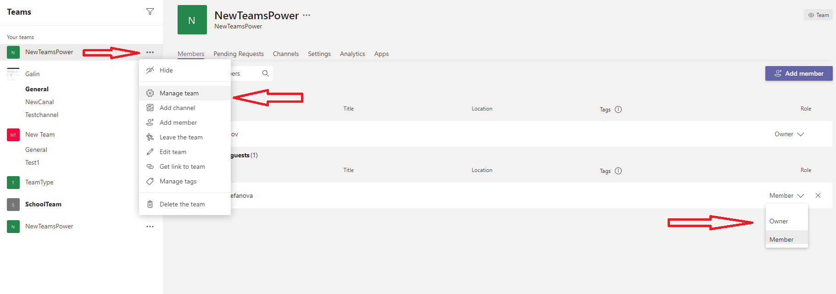The height and width of the screenshot is (294, 836).
Task: Choose Delete the team menu entry
Action: (x=185, y=204)
